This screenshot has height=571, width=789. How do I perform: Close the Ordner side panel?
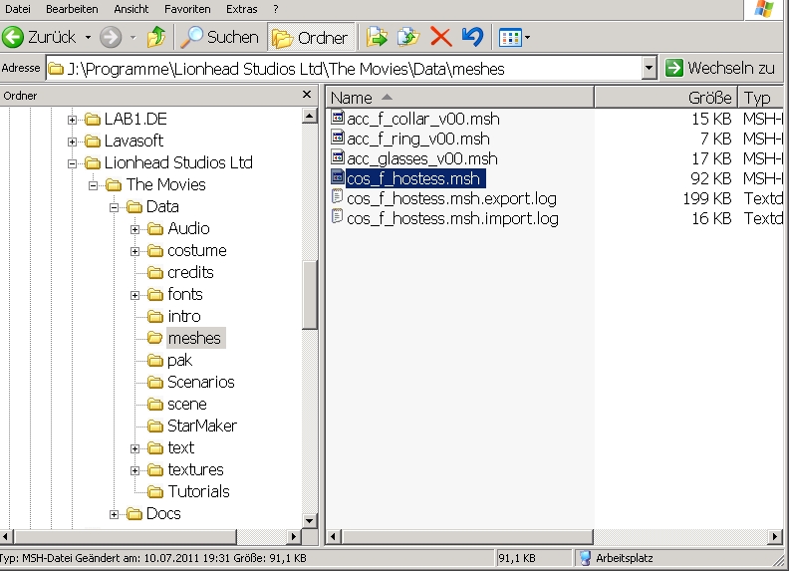click(x=307, y=95)
